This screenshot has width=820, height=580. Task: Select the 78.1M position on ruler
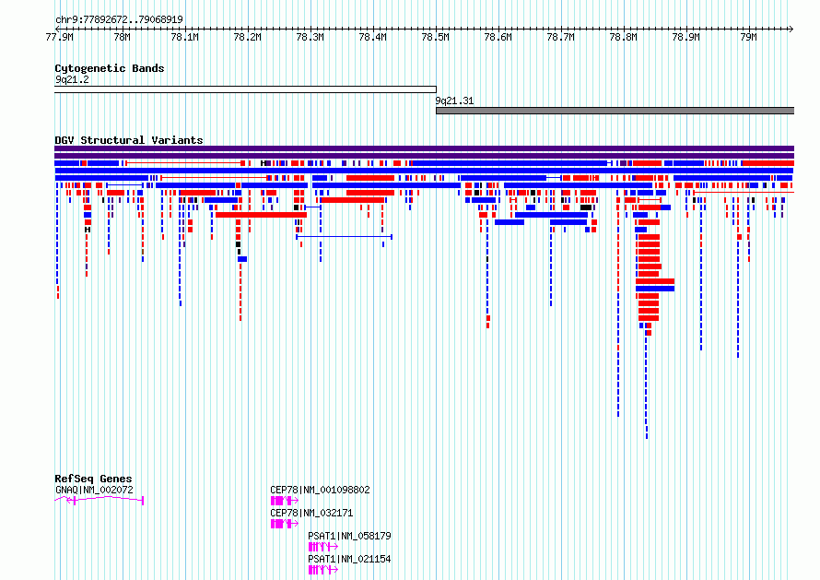(x=184, y=37)
